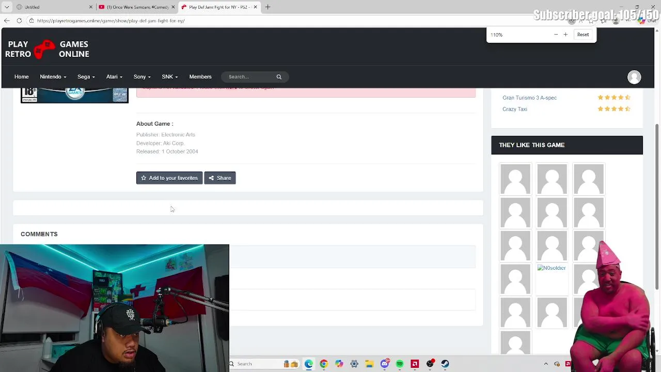
Task: Open the Crazy Taxi link
Action: pos(515,109)
